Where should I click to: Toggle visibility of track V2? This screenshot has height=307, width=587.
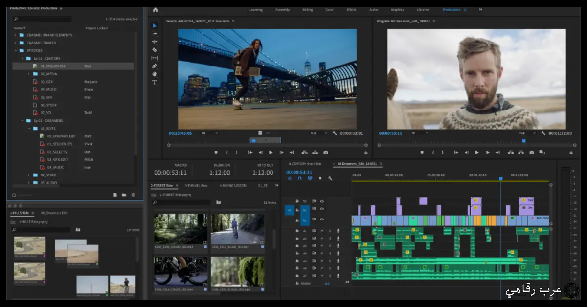(x=321, y=210)
